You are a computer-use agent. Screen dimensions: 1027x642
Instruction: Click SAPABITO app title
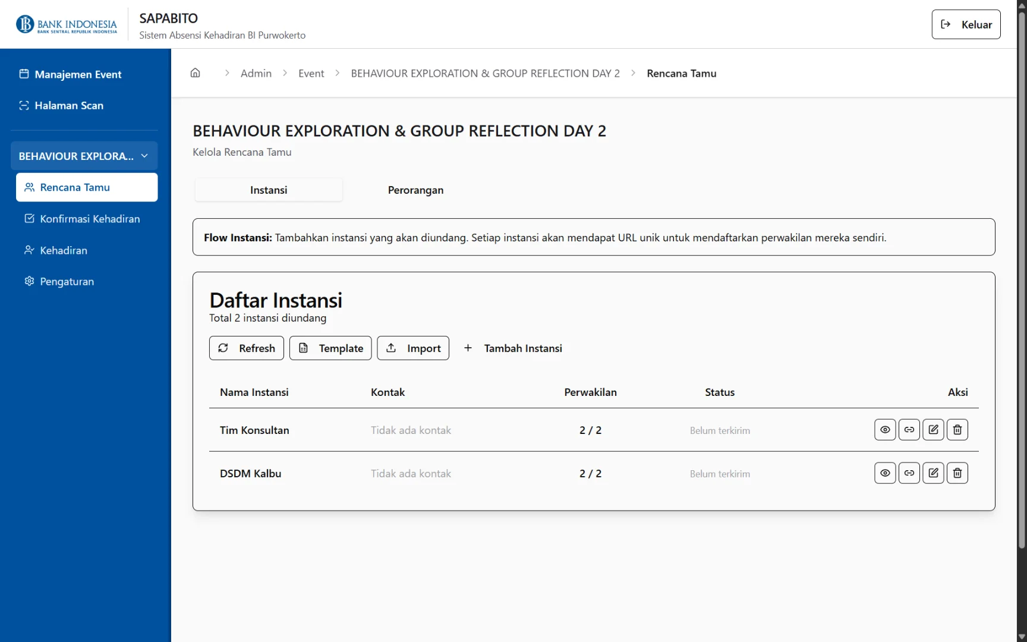(x=168, y=18)
